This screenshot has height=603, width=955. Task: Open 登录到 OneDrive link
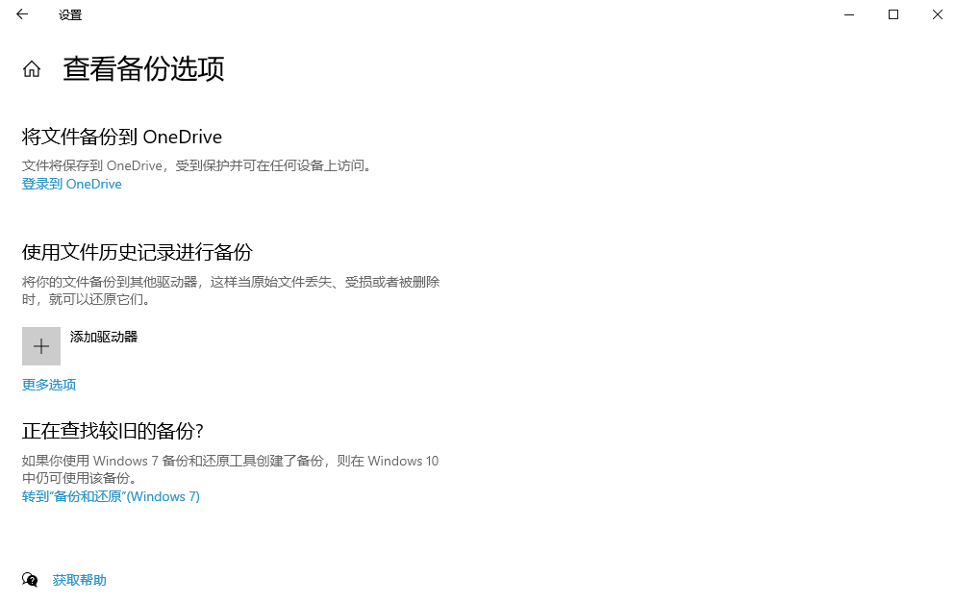tap(71, 184)
